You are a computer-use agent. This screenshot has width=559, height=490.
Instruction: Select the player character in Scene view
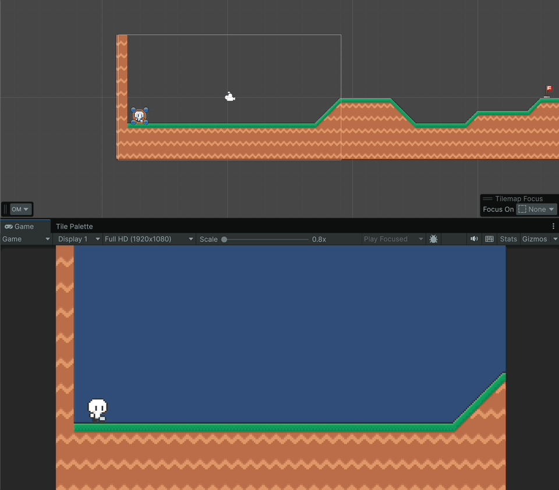tap(139, 116)
